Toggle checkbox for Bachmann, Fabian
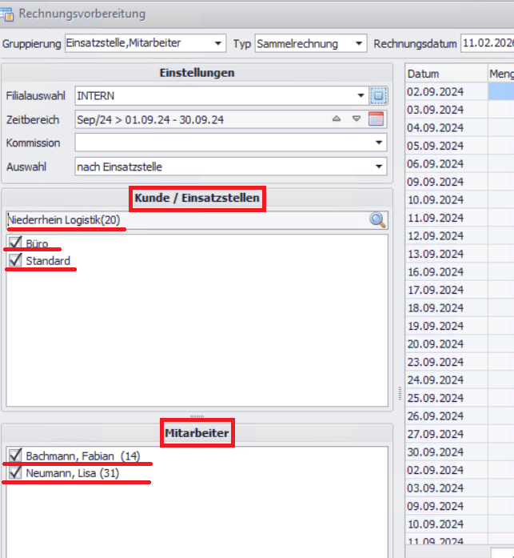514x558 pixels. [14, 456]
